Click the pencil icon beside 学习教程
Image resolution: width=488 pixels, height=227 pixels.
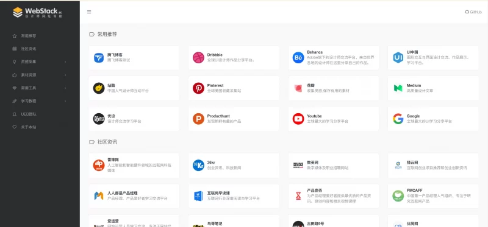click(x=14, y=101)
